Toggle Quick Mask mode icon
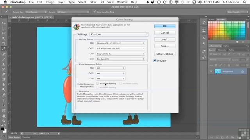250x140 pixels. (4, 136)
